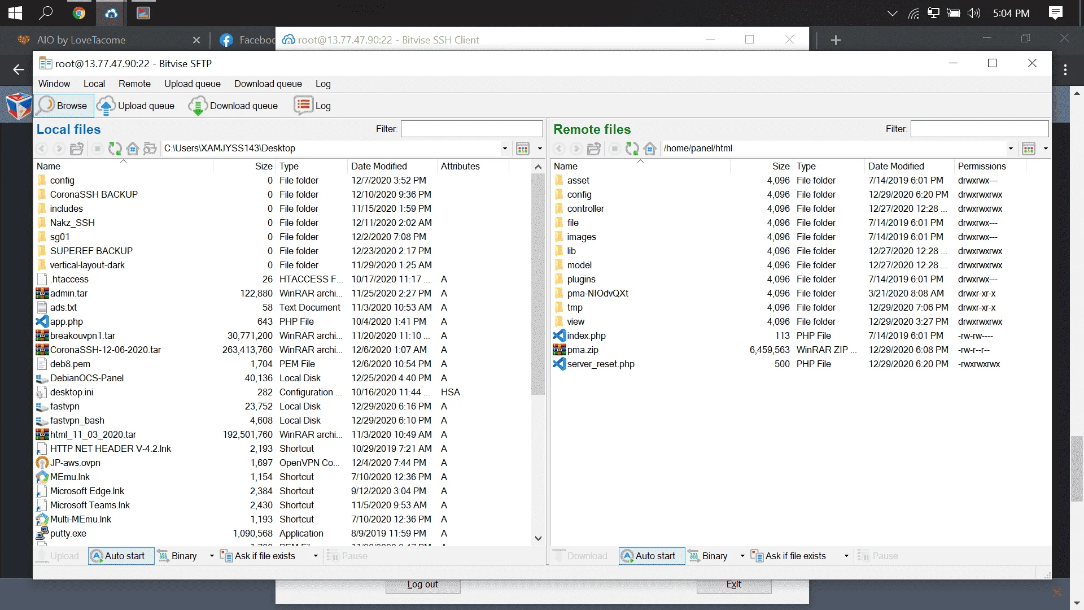Open the Download queue toolbar view
The width and height of the screenshot is (1084, 610).
233,106
